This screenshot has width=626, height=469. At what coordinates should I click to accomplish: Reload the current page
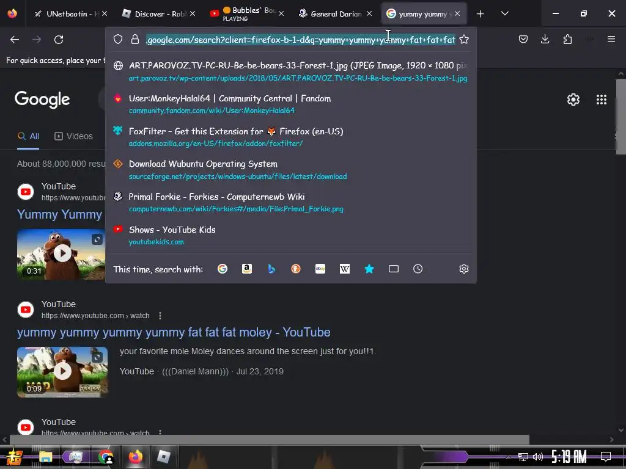pos(59,40)
